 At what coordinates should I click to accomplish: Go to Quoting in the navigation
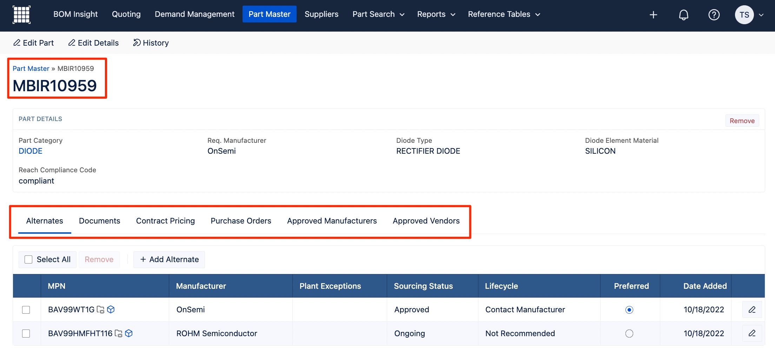click(126, 14)
